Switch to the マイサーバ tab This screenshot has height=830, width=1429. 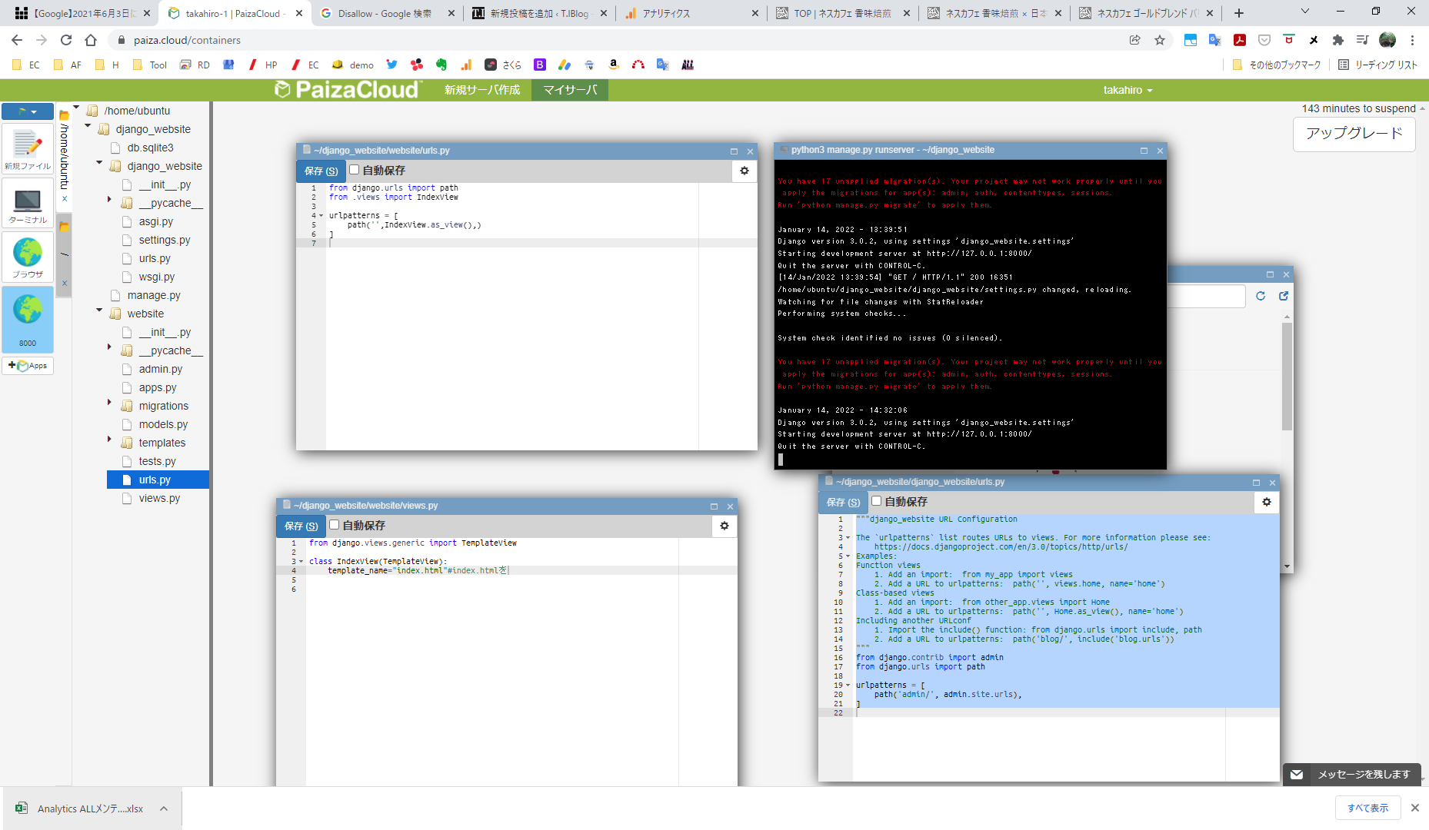[x=570, y=90]
